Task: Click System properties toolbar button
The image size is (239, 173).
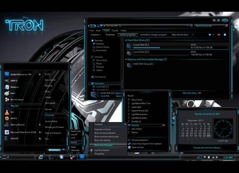Action: 128,35
